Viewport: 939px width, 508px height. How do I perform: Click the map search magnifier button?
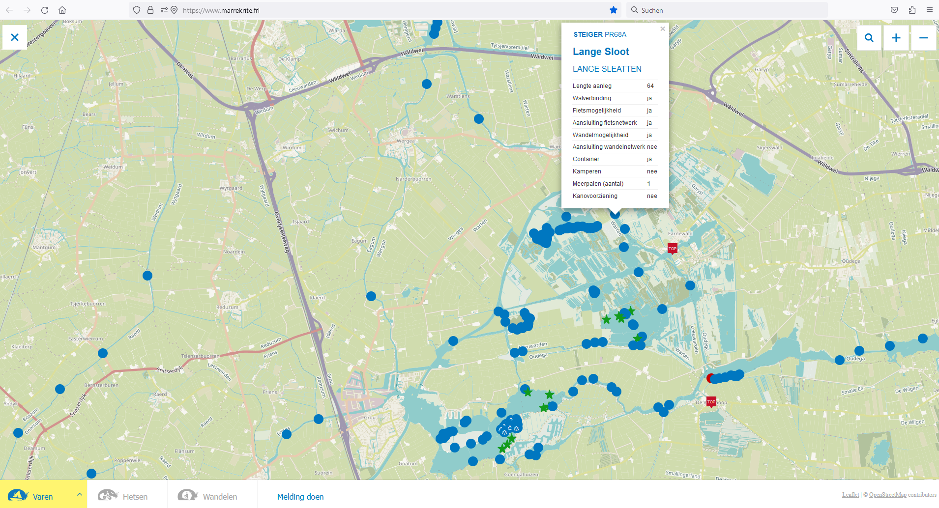869,38
